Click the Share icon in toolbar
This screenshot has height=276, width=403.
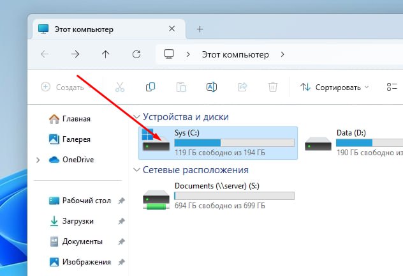pos(242,87)
